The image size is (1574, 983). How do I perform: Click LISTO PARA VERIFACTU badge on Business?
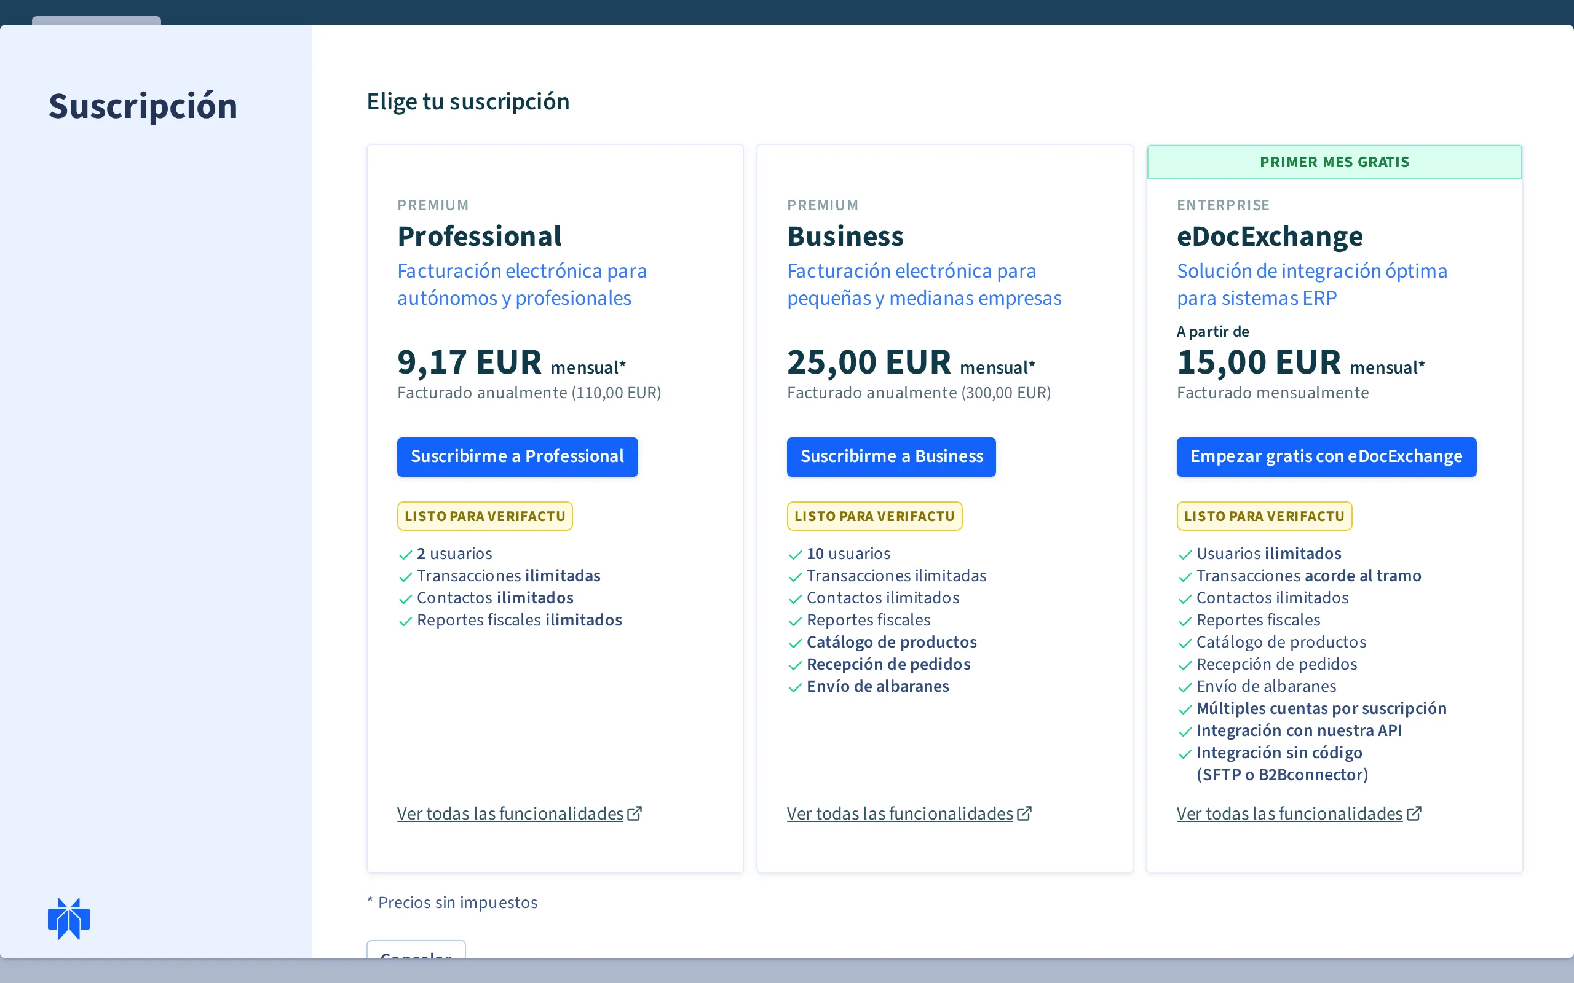[874, 516]
